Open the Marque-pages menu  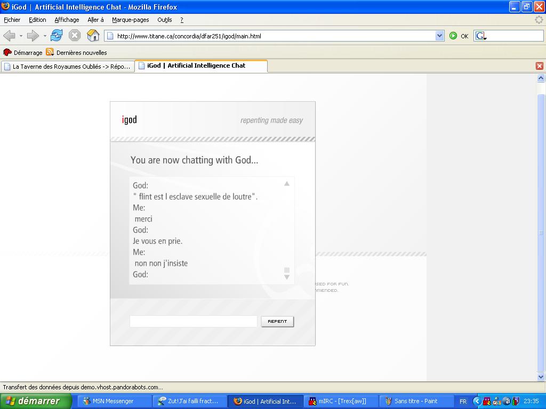130,20
